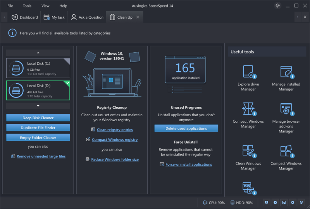Switch to the My task tab
Image resolution: width=310 pixels, height=209 pixels.
tap(54, 17)
